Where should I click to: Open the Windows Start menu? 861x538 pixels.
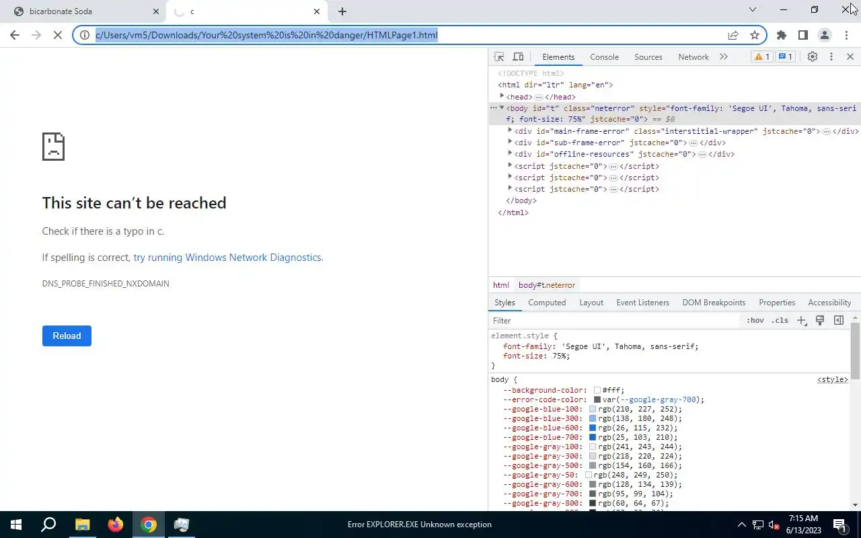(16, 525)
